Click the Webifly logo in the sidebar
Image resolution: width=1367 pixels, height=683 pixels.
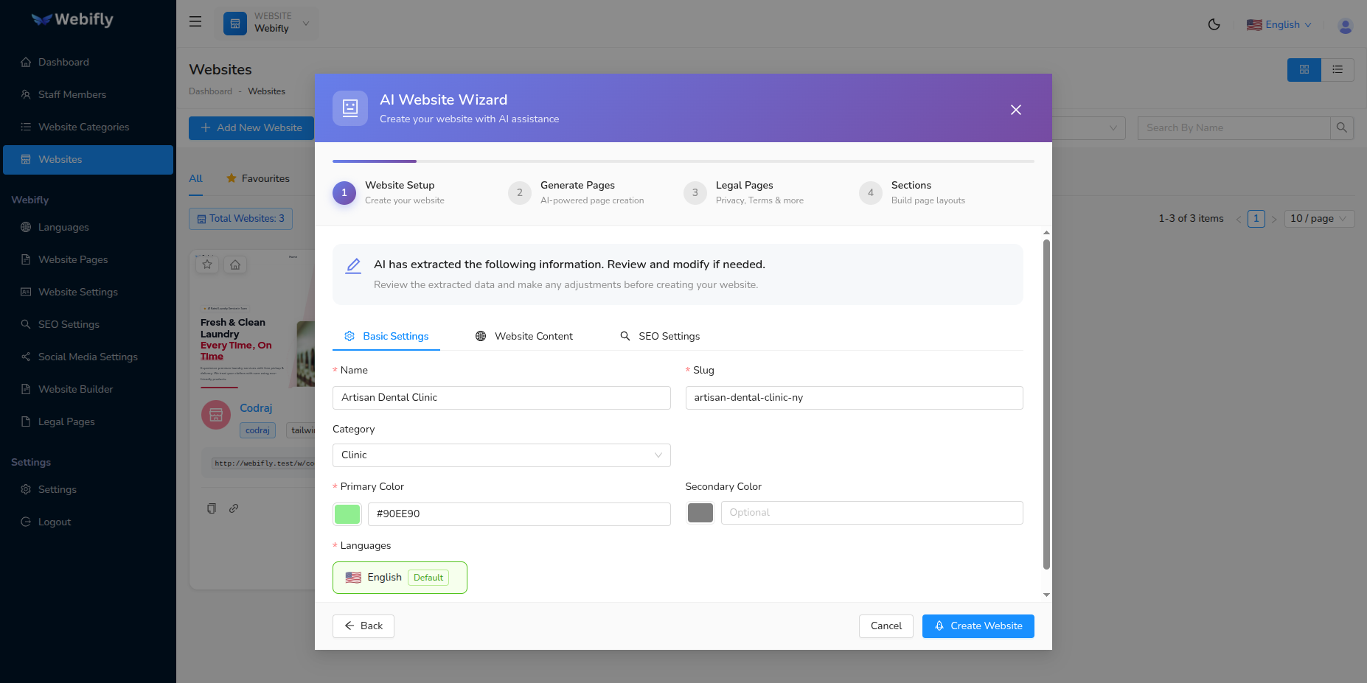[x=72, y=19]
